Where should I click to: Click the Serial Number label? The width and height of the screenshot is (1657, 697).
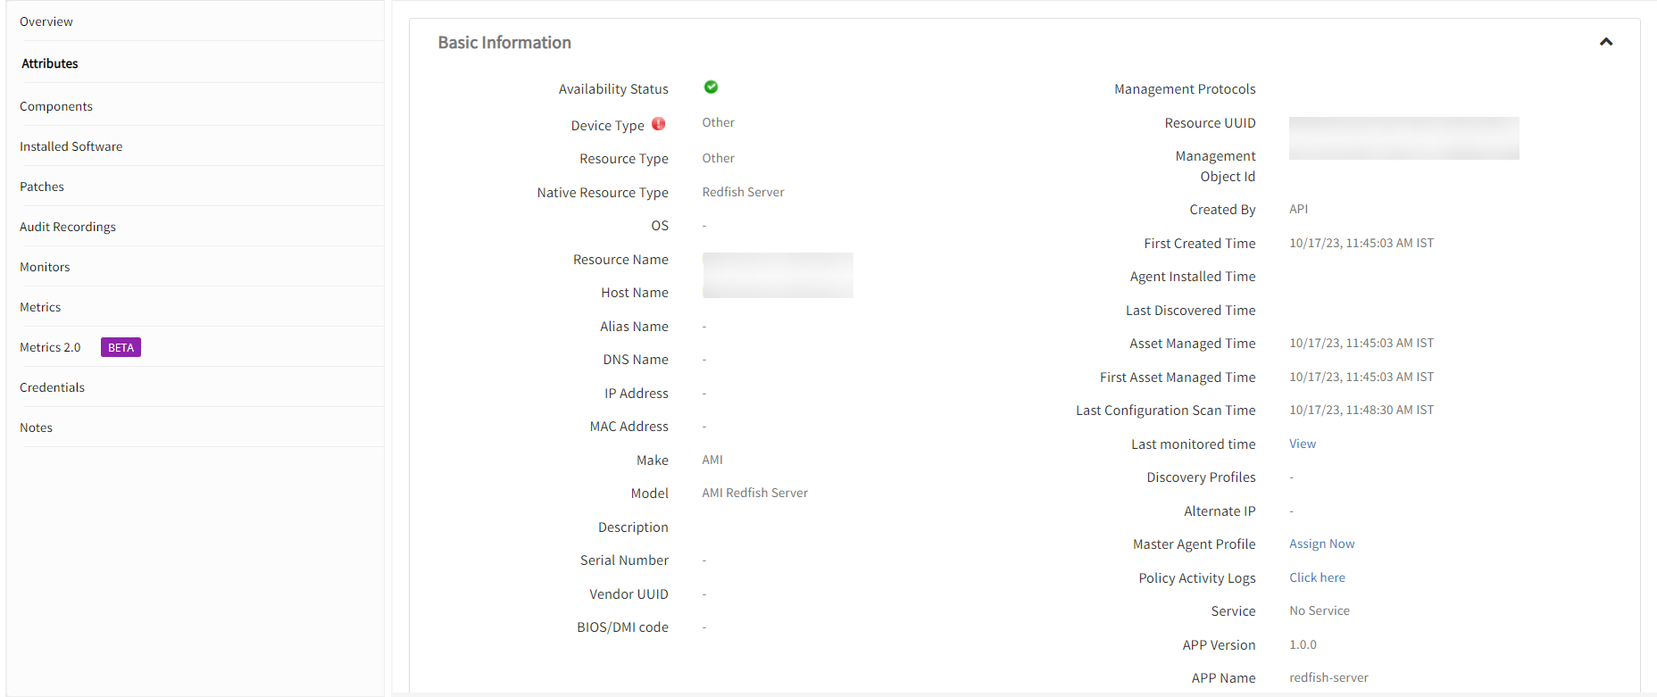624,560
